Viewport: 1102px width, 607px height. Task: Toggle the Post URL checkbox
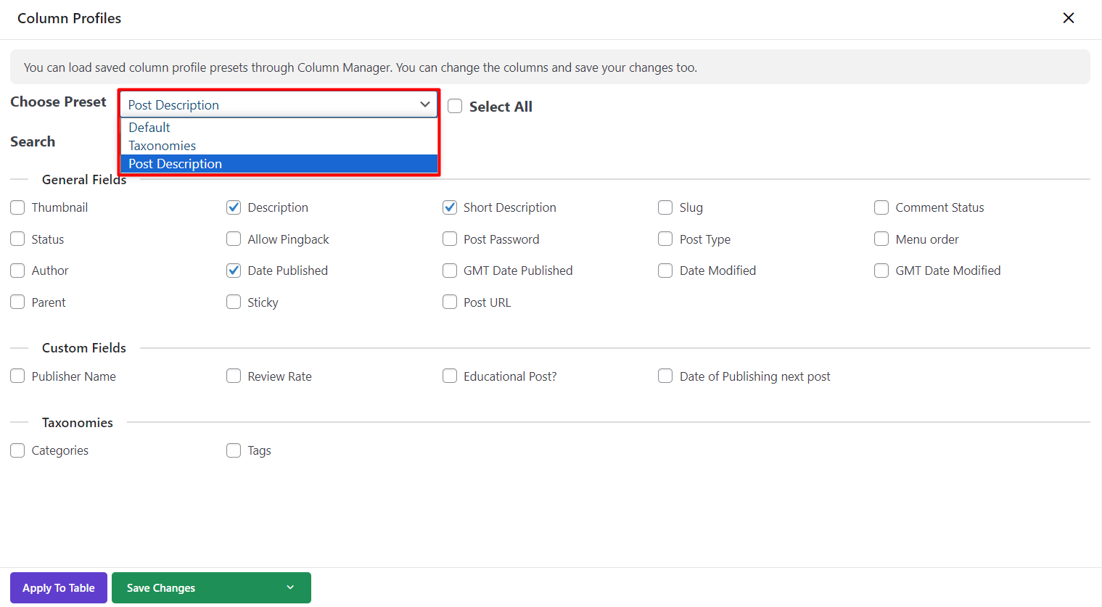(x=450, y=302)
